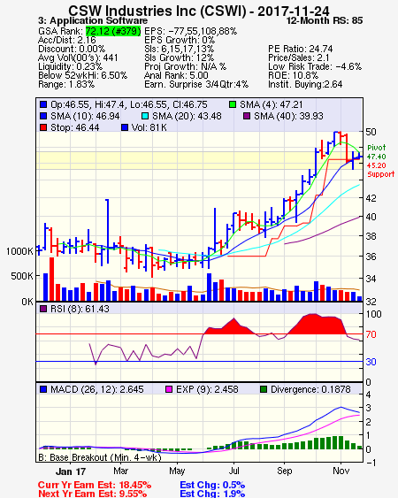Image resolution: width=398 pixels, height=498 pixels.
Task: Click the 'Sls Growth: 12%' line
Action: pyautogui.click(x=180, y=57)
